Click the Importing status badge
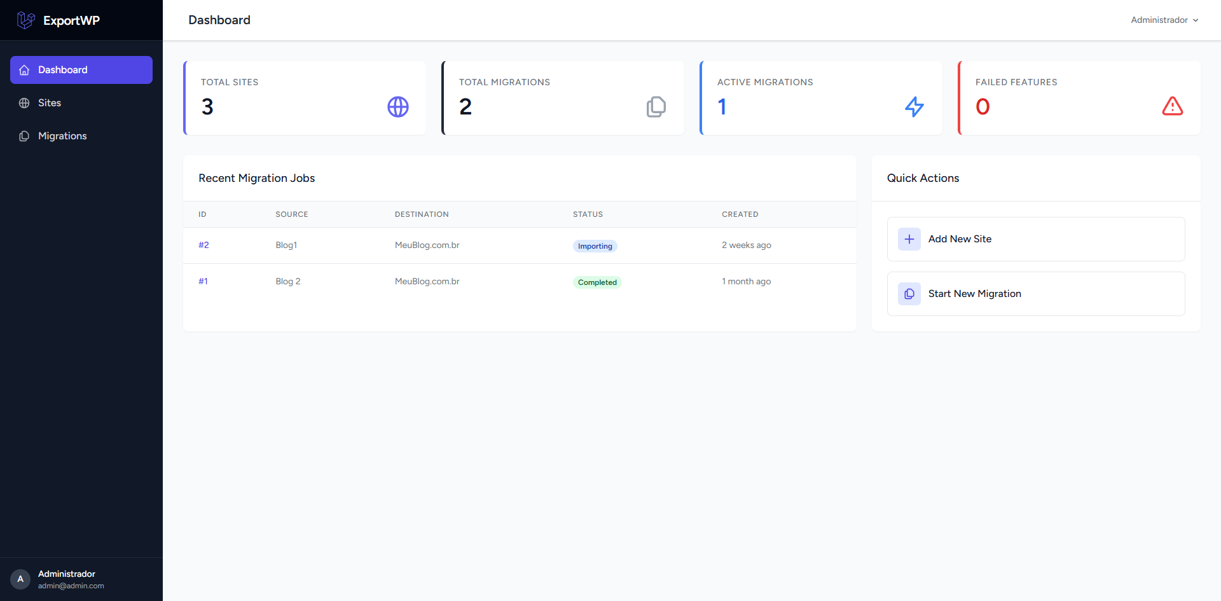The width and height of the screenshot is (1221, 601). (x=595, y=246)
